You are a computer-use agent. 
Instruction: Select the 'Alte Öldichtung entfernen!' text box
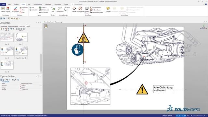(x=163, y=89)
